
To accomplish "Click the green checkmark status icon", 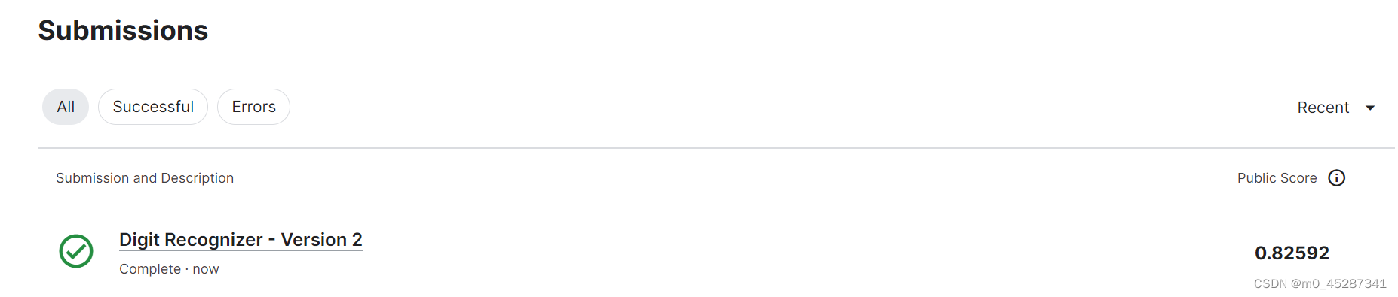I will click(x=76, y=251).
